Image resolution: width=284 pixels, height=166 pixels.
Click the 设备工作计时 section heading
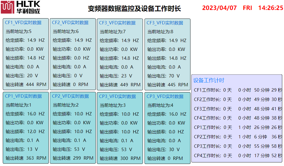pos(209,81)
